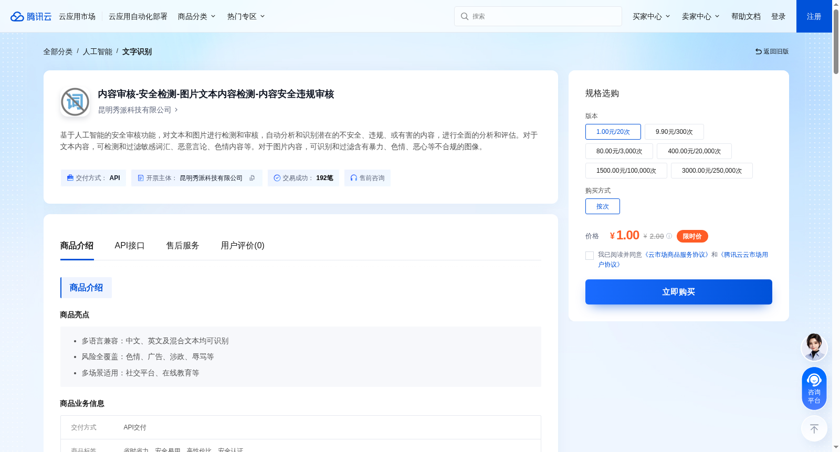This screenshot has width=840, height=452.
Task: Choose the 400.00元/20,000次 version
Action: 694,151
